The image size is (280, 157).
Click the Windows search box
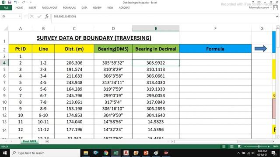tap(45, 153)
